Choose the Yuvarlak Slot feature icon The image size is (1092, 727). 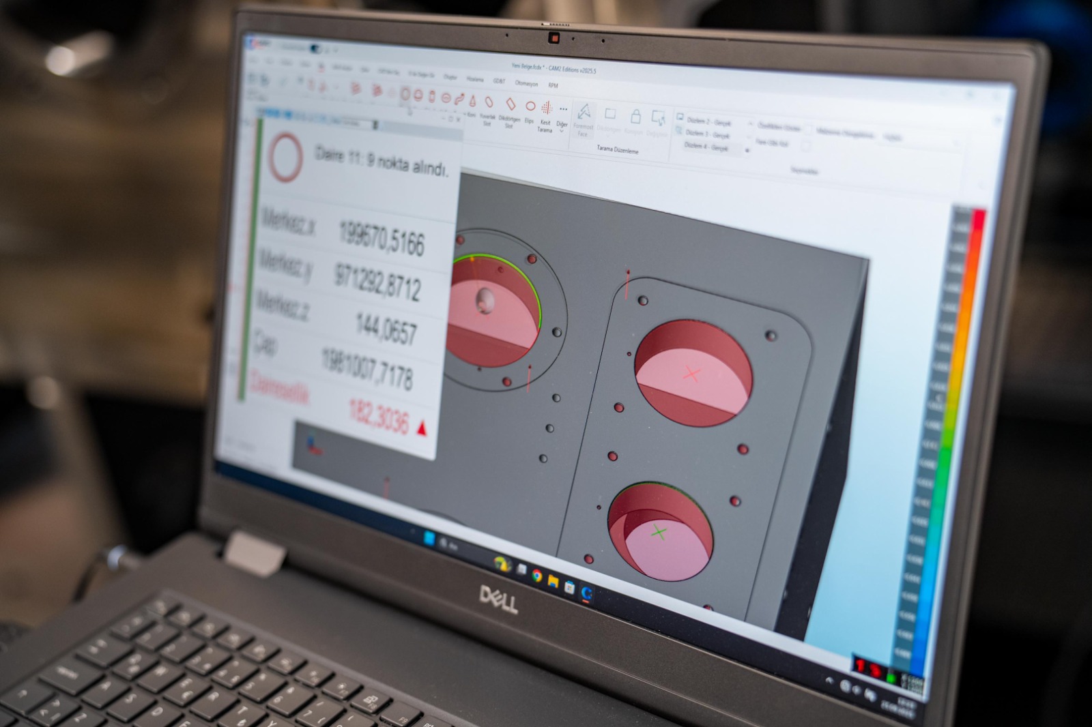coord(489,103)
